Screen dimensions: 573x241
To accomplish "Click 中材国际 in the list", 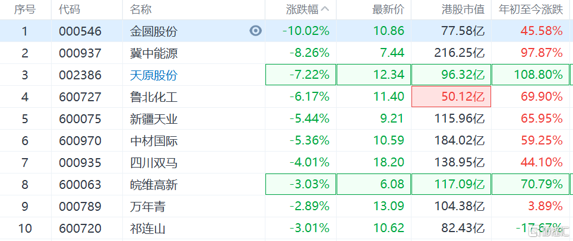I will click(154, 141).
